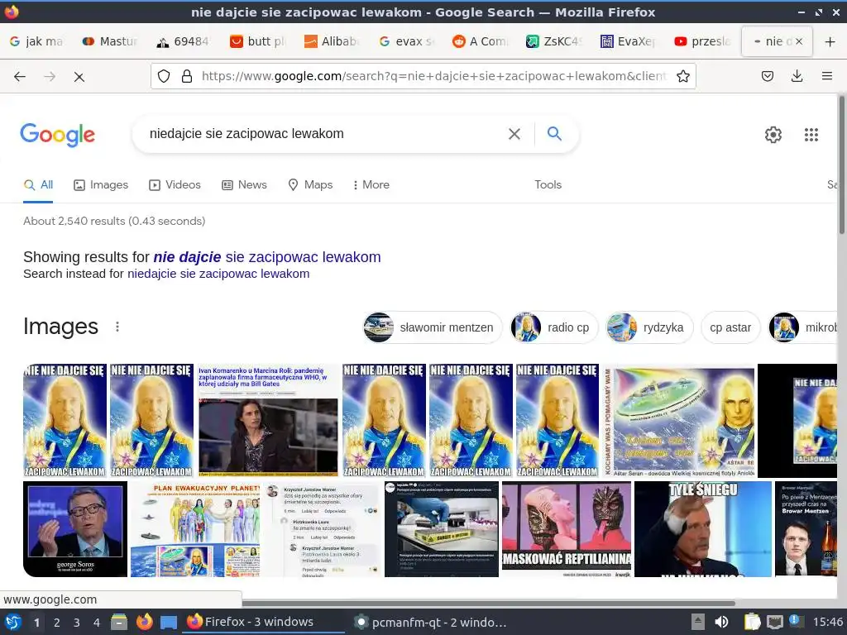Image resolution: width=847 pixels, height=635 pixels.
Task: Open the Firefox downloads icon
Action: tap(797, 76)
